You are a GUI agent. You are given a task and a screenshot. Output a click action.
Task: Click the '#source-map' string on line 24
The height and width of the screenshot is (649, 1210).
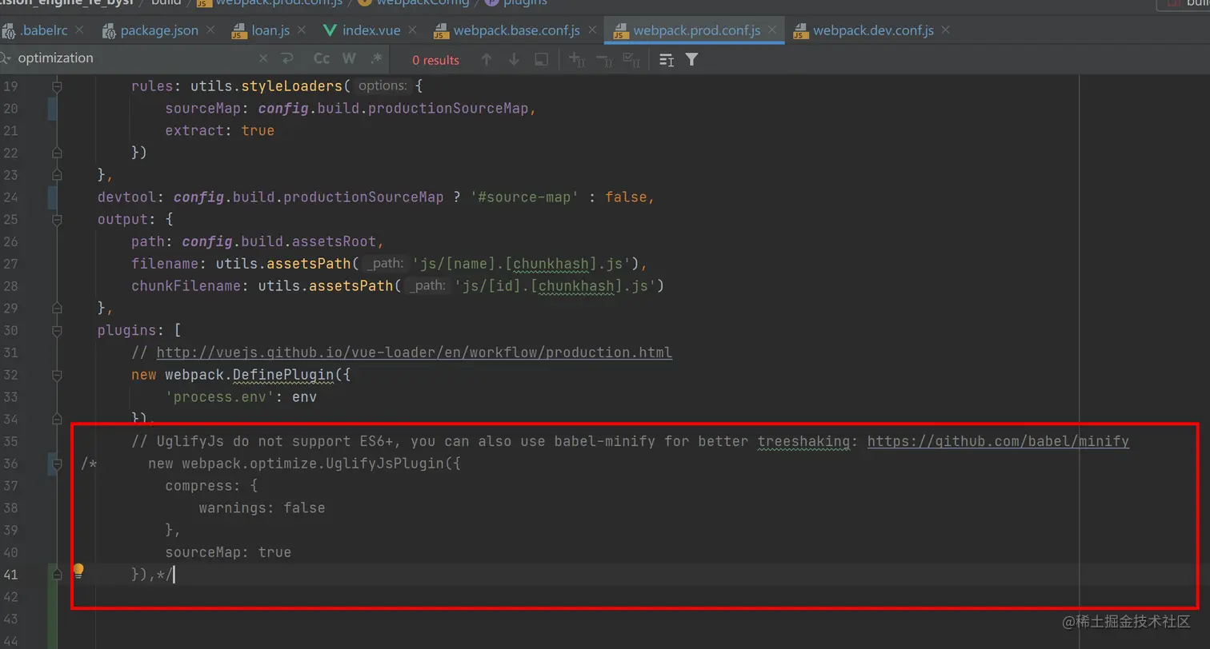(524, 197)
